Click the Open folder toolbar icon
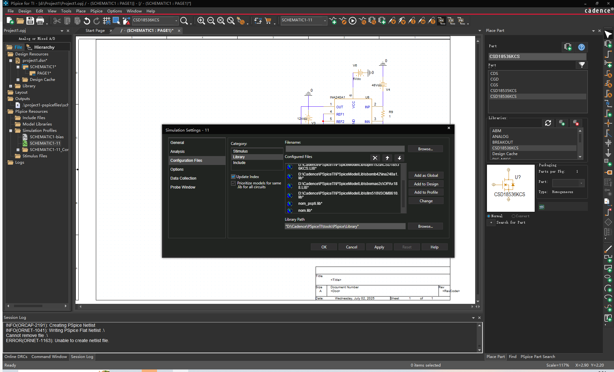Image resolution: width=614 pixels, height=372 pixels. point(20,21)
